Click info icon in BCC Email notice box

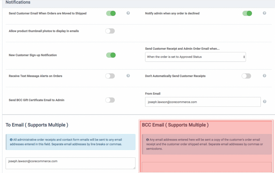(147, 140)
